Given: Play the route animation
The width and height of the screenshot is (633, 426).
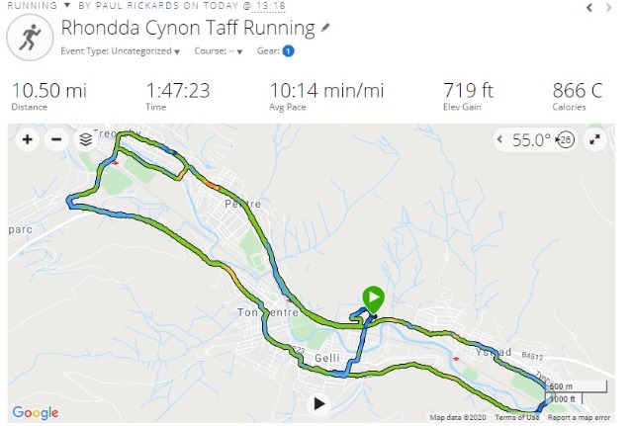Looking at the screenshot, I should click(318, 403).
